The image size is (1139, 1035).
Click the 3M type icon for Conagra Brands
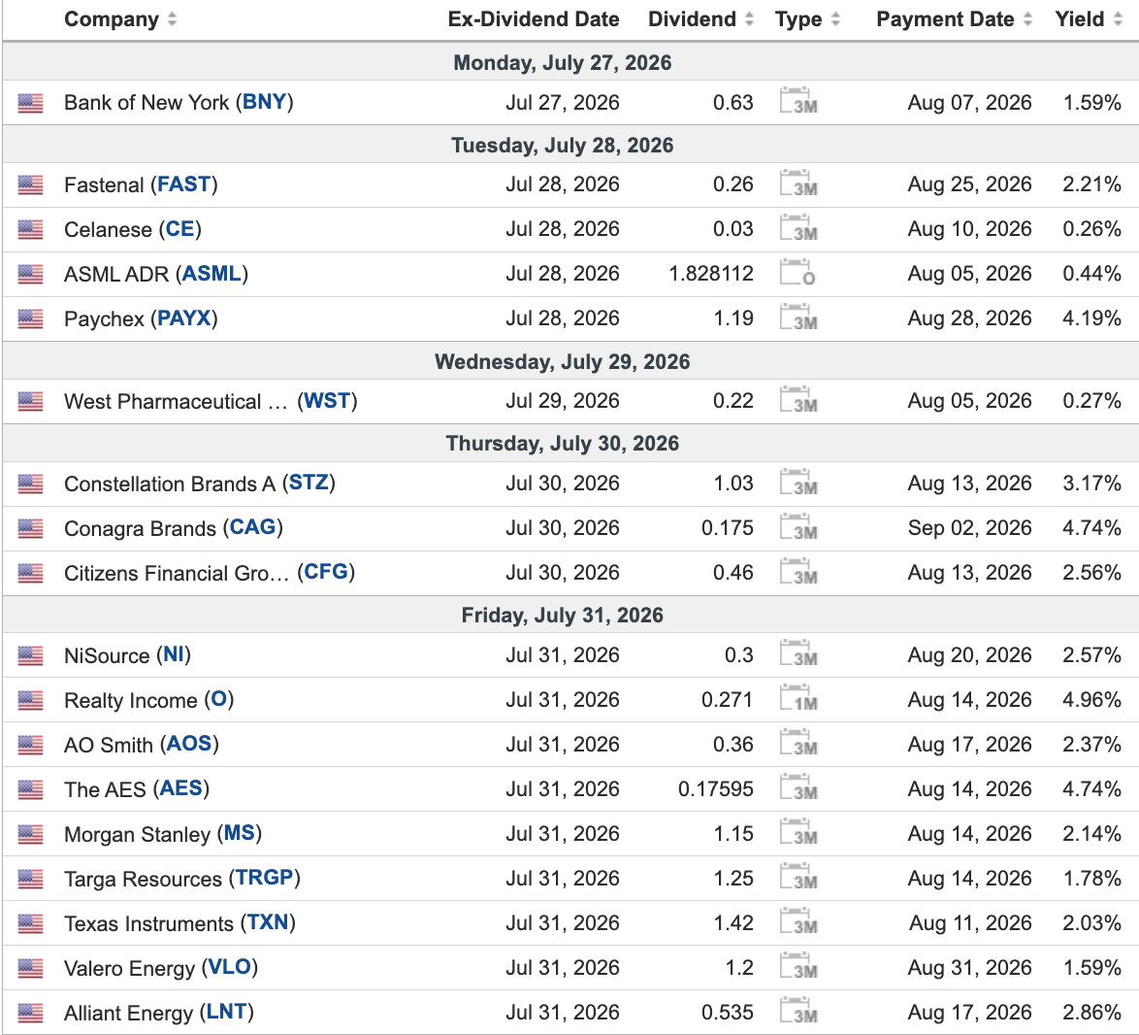798,527
